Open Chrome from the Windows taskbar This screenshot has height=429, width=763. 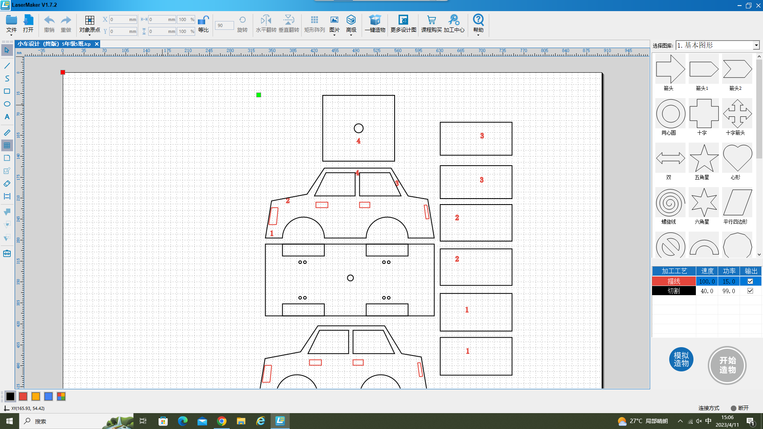tap(222, 421)
